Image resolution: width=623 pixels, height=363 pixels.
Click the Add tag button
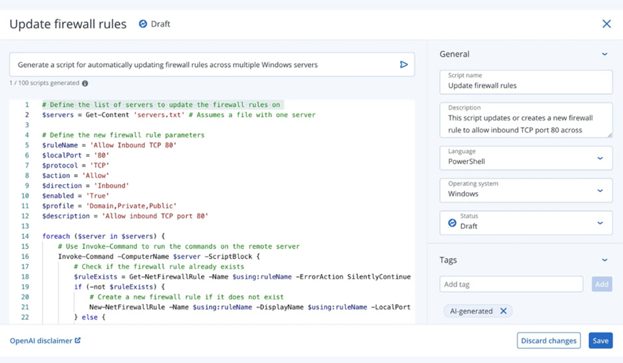[602, 284]
